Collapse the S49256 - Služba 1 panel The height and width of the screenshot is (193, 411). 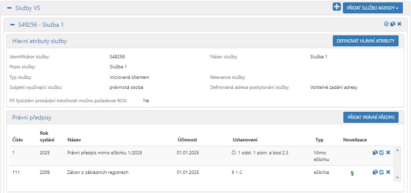tap(12, 24)
